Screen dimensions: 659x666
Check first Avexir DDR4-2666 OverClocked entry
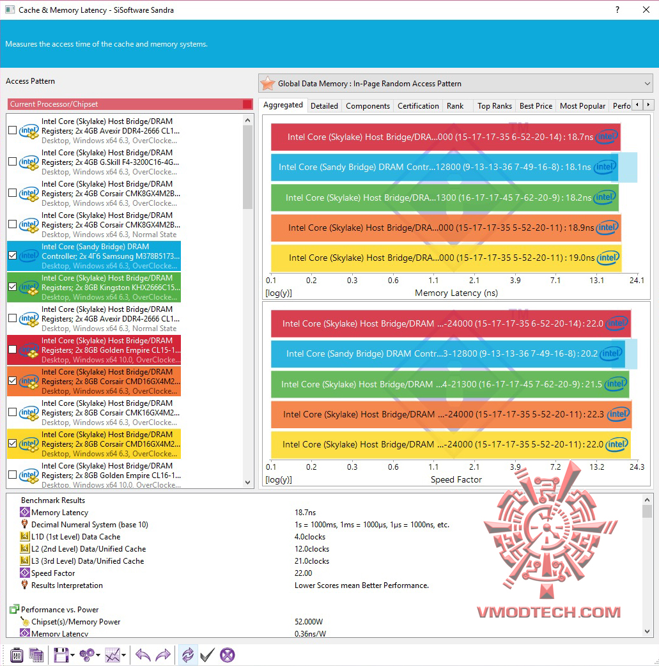coord(13,130)
